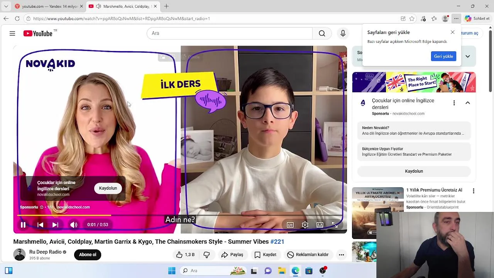Open File Explorer from the taskbar

282,271
